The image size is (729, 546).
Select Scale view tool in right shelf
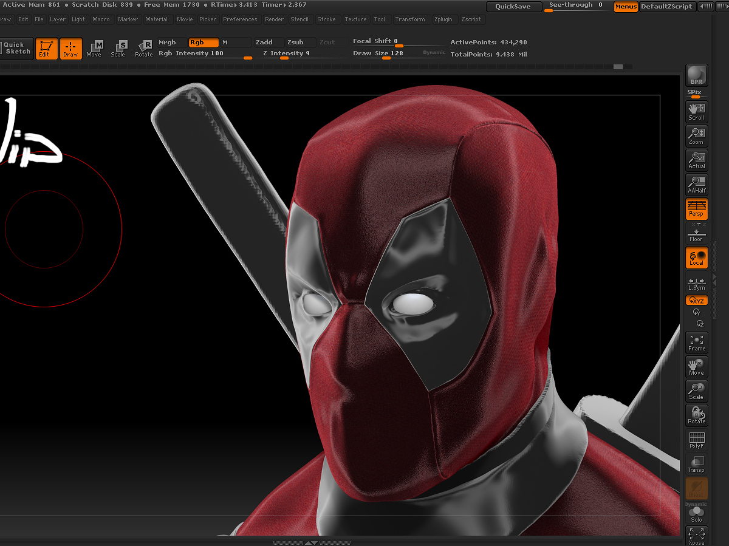pos(696,391)
